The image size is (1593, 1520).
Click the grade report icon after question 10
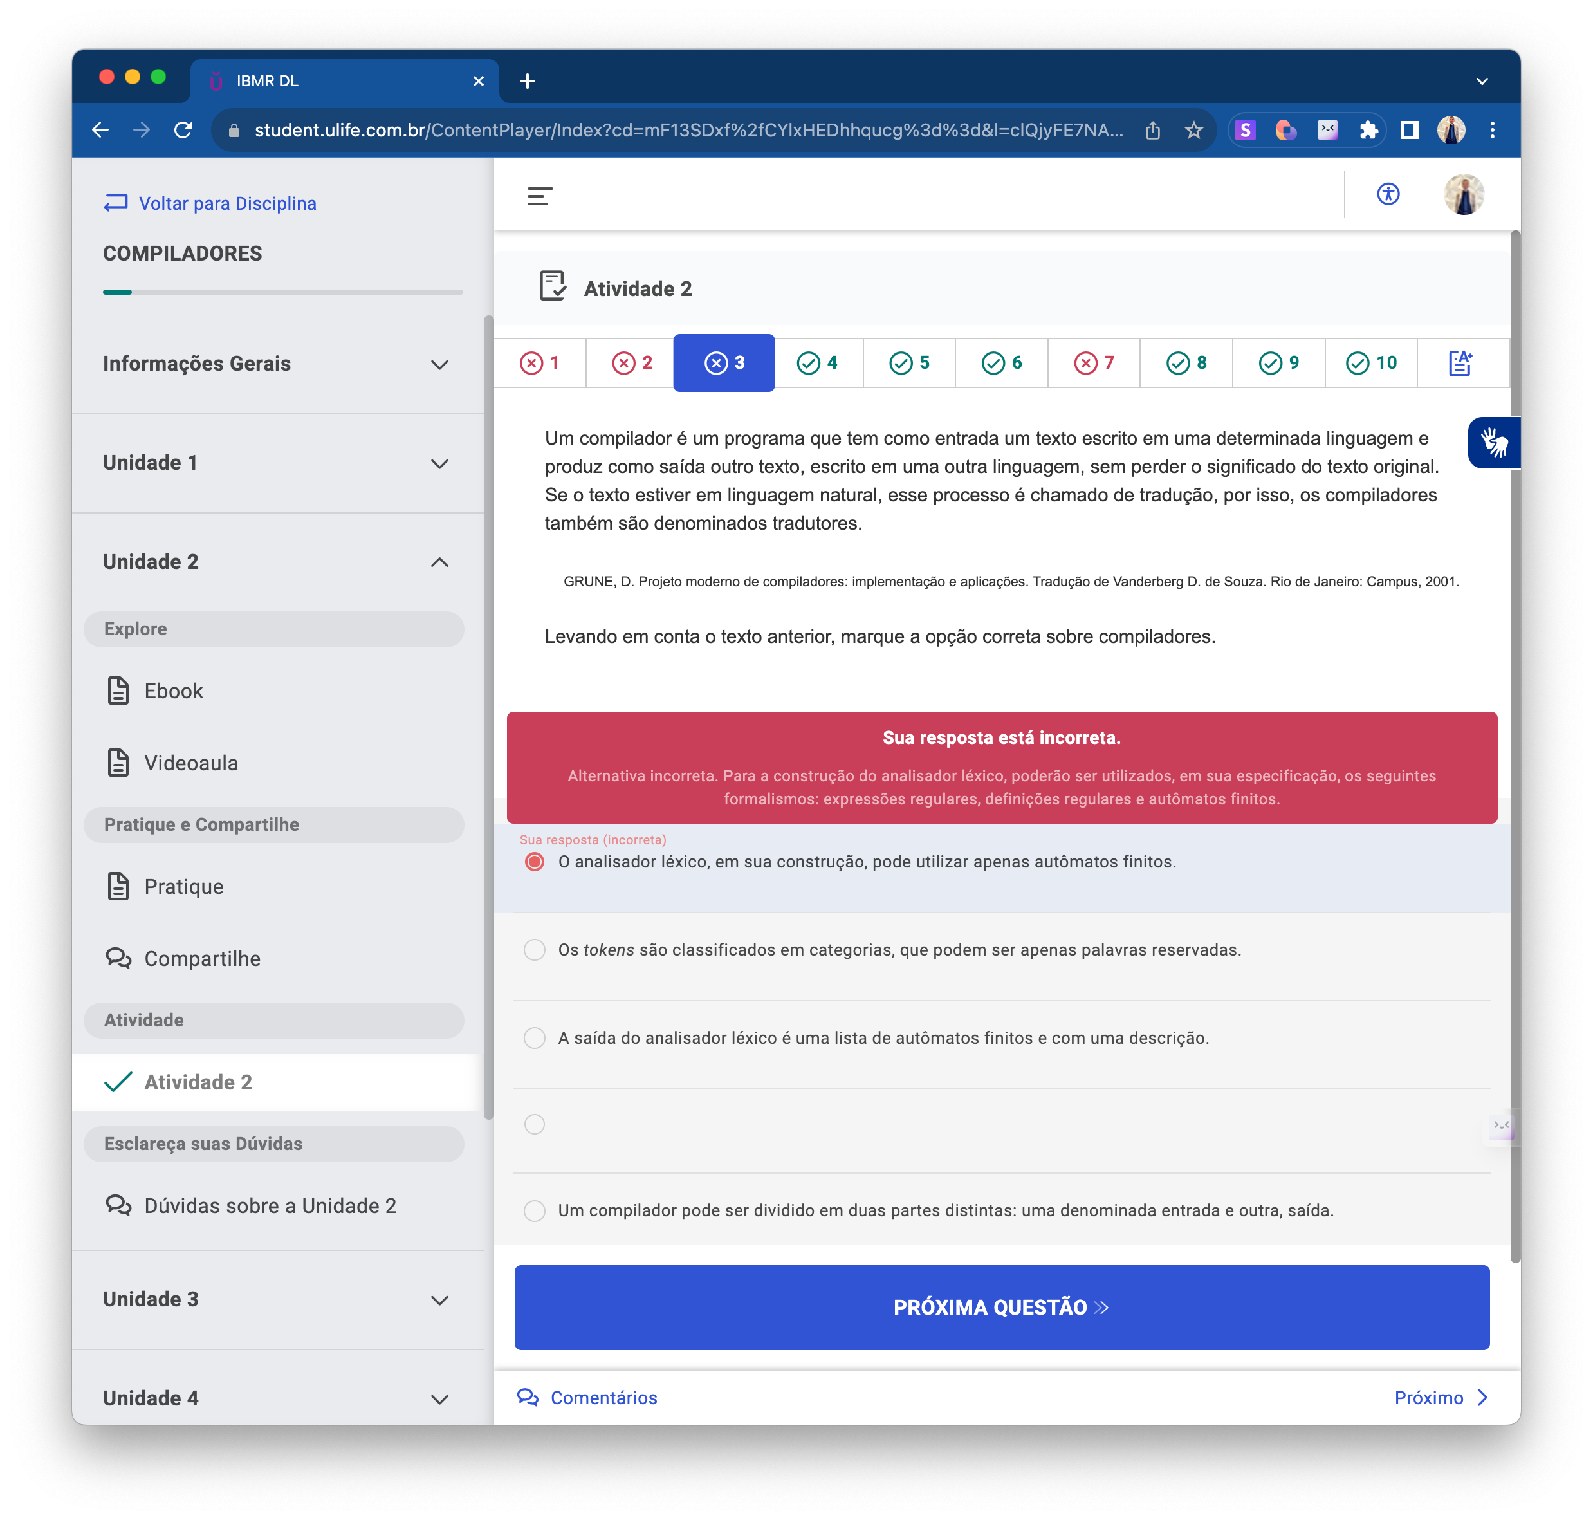1459,363
